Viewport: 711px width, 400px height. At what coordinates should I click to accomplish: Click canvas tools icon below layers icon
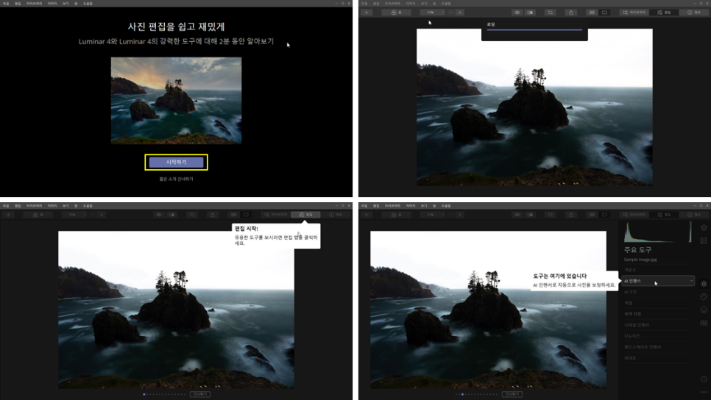[x=704, y=240]
